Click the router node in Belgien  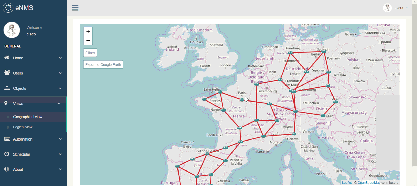tap(257, 84)
